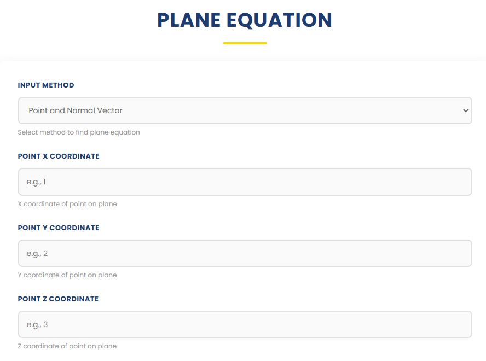Click the text 'Select method to find plane equation'
The image size is (486, 361).
coord(79,132)
